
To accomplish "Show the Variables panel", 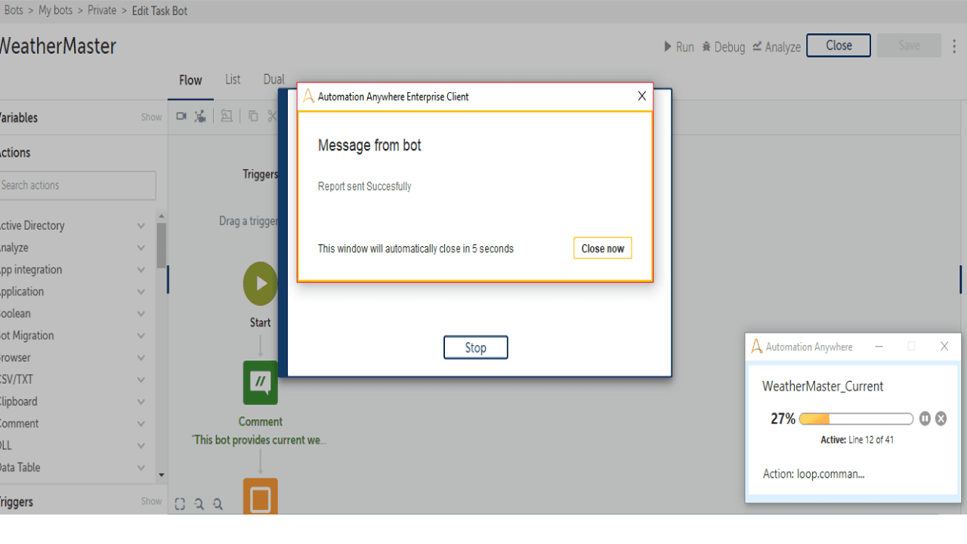I will pyautogui.click(x=151, y=117).
